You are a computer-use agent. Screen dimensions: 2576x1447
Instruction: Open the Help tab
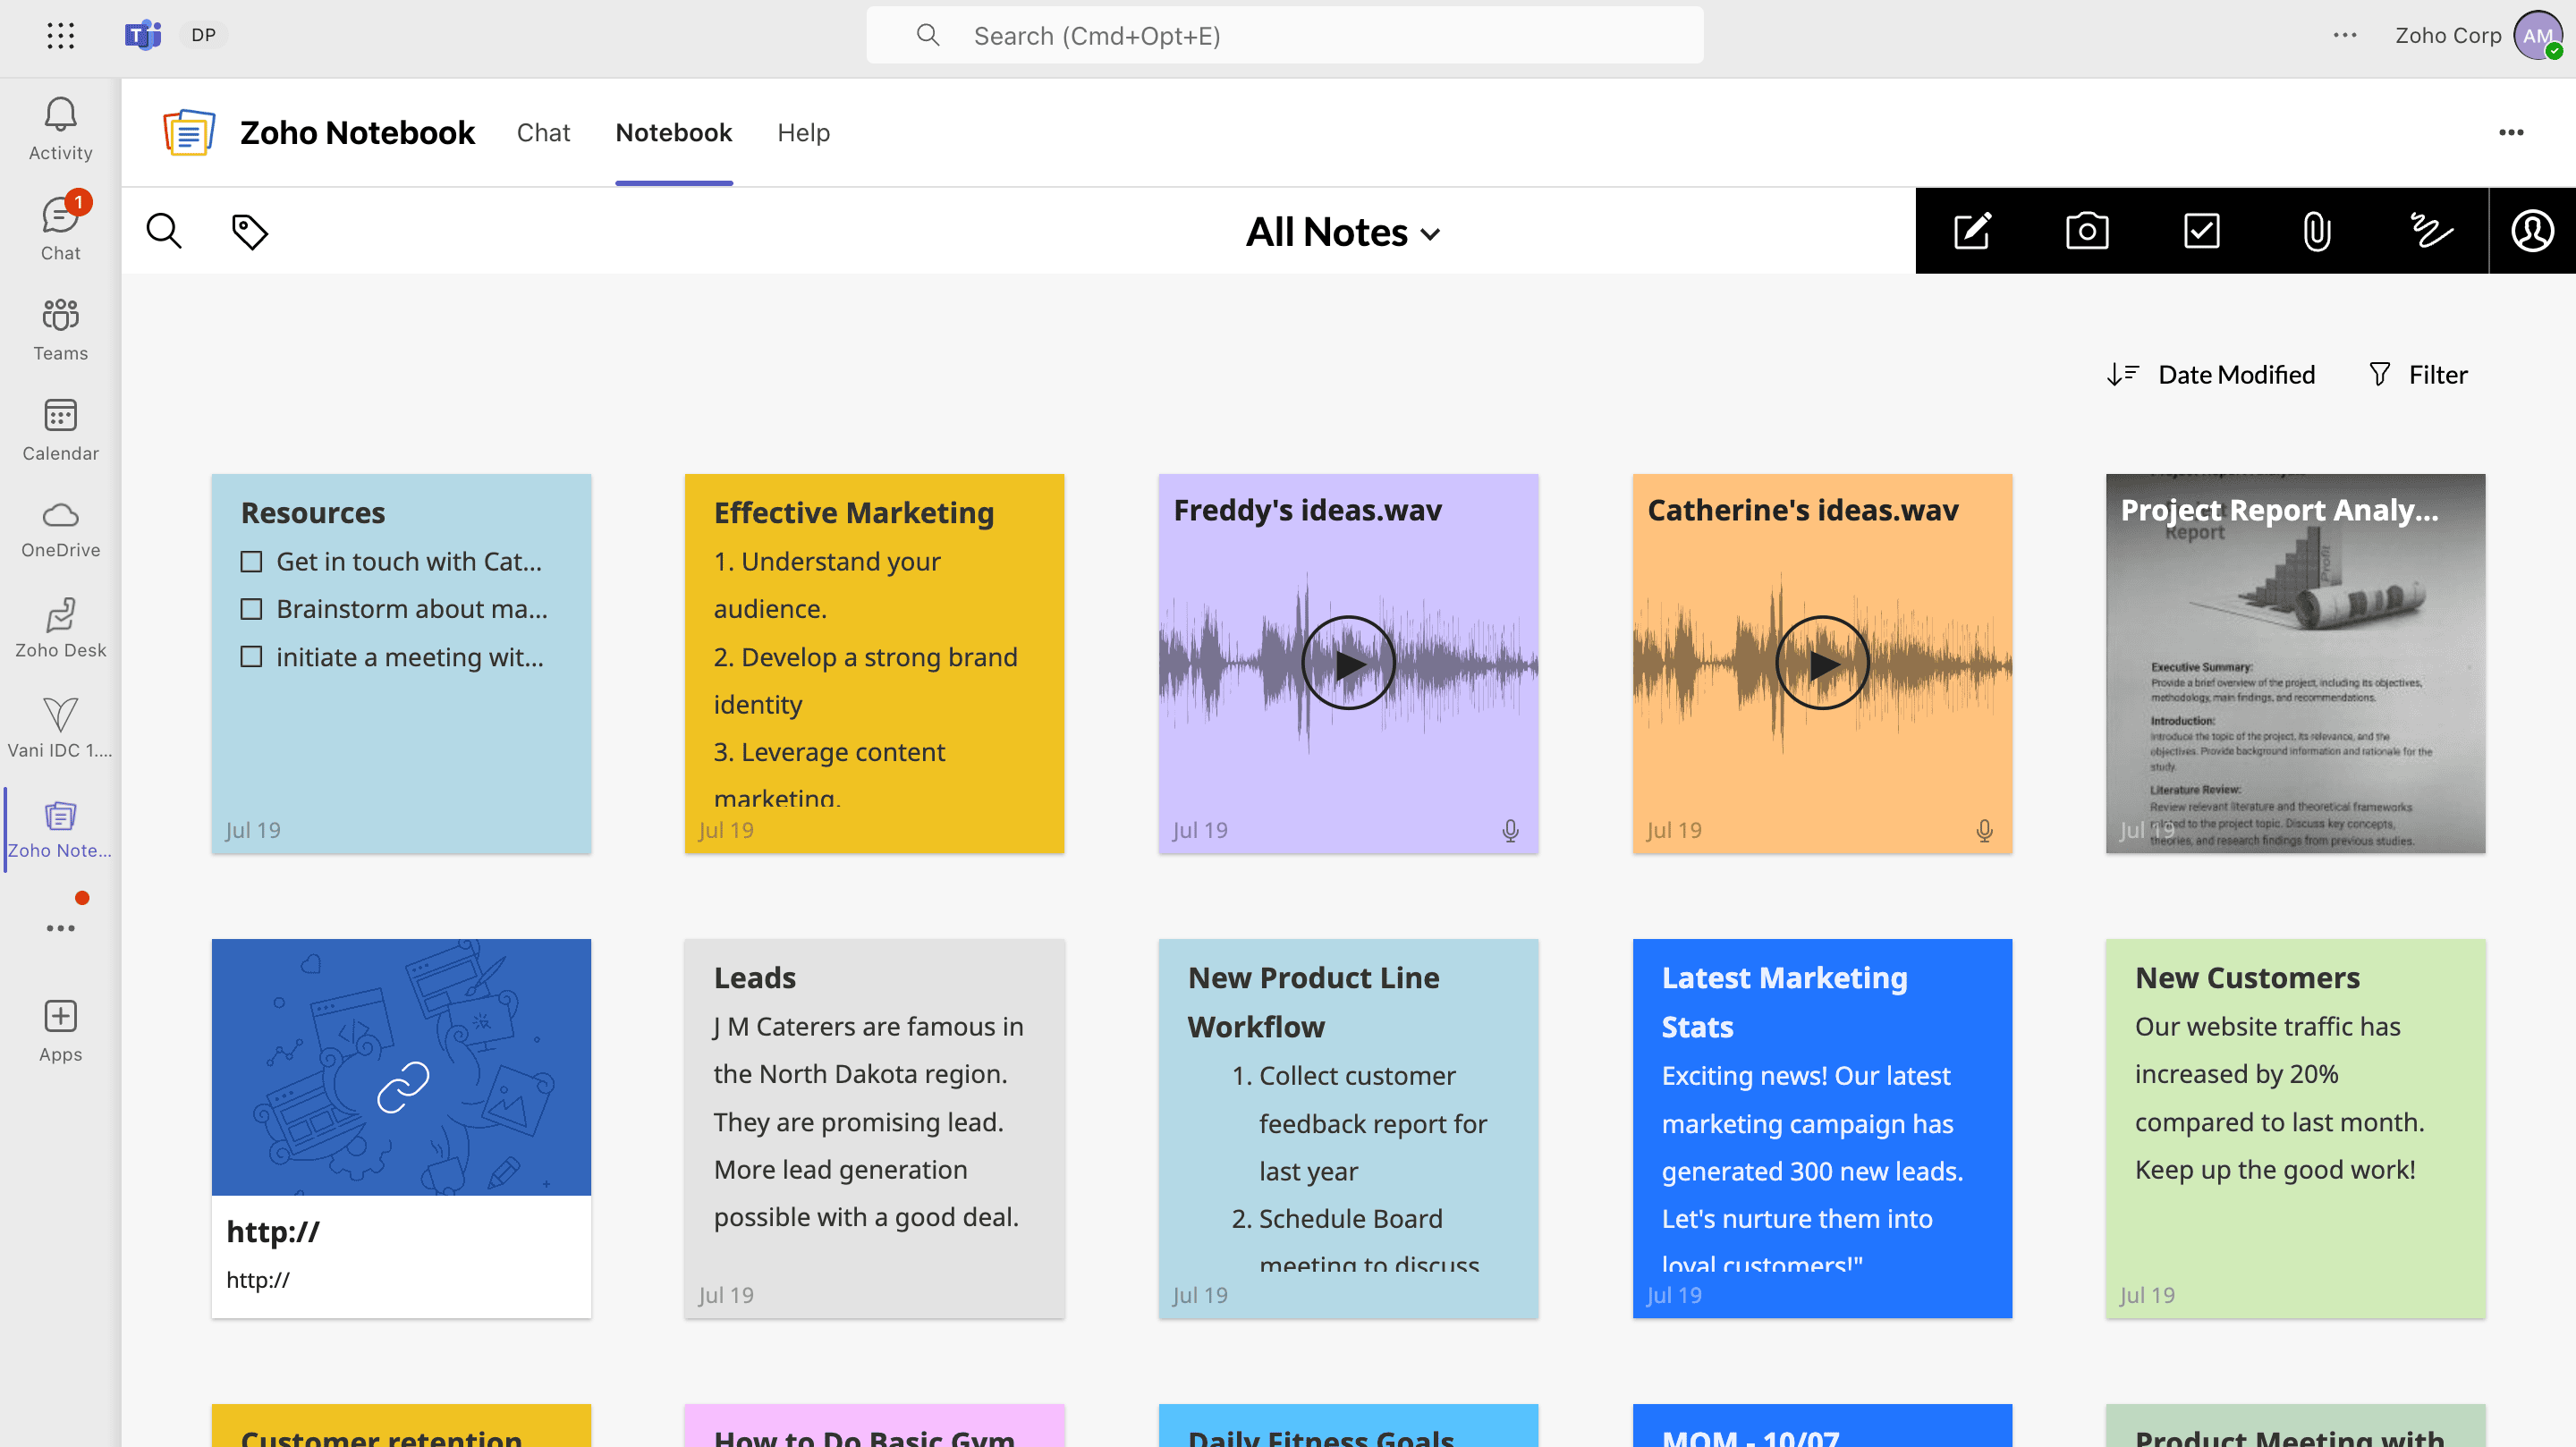tap(803, 133)
